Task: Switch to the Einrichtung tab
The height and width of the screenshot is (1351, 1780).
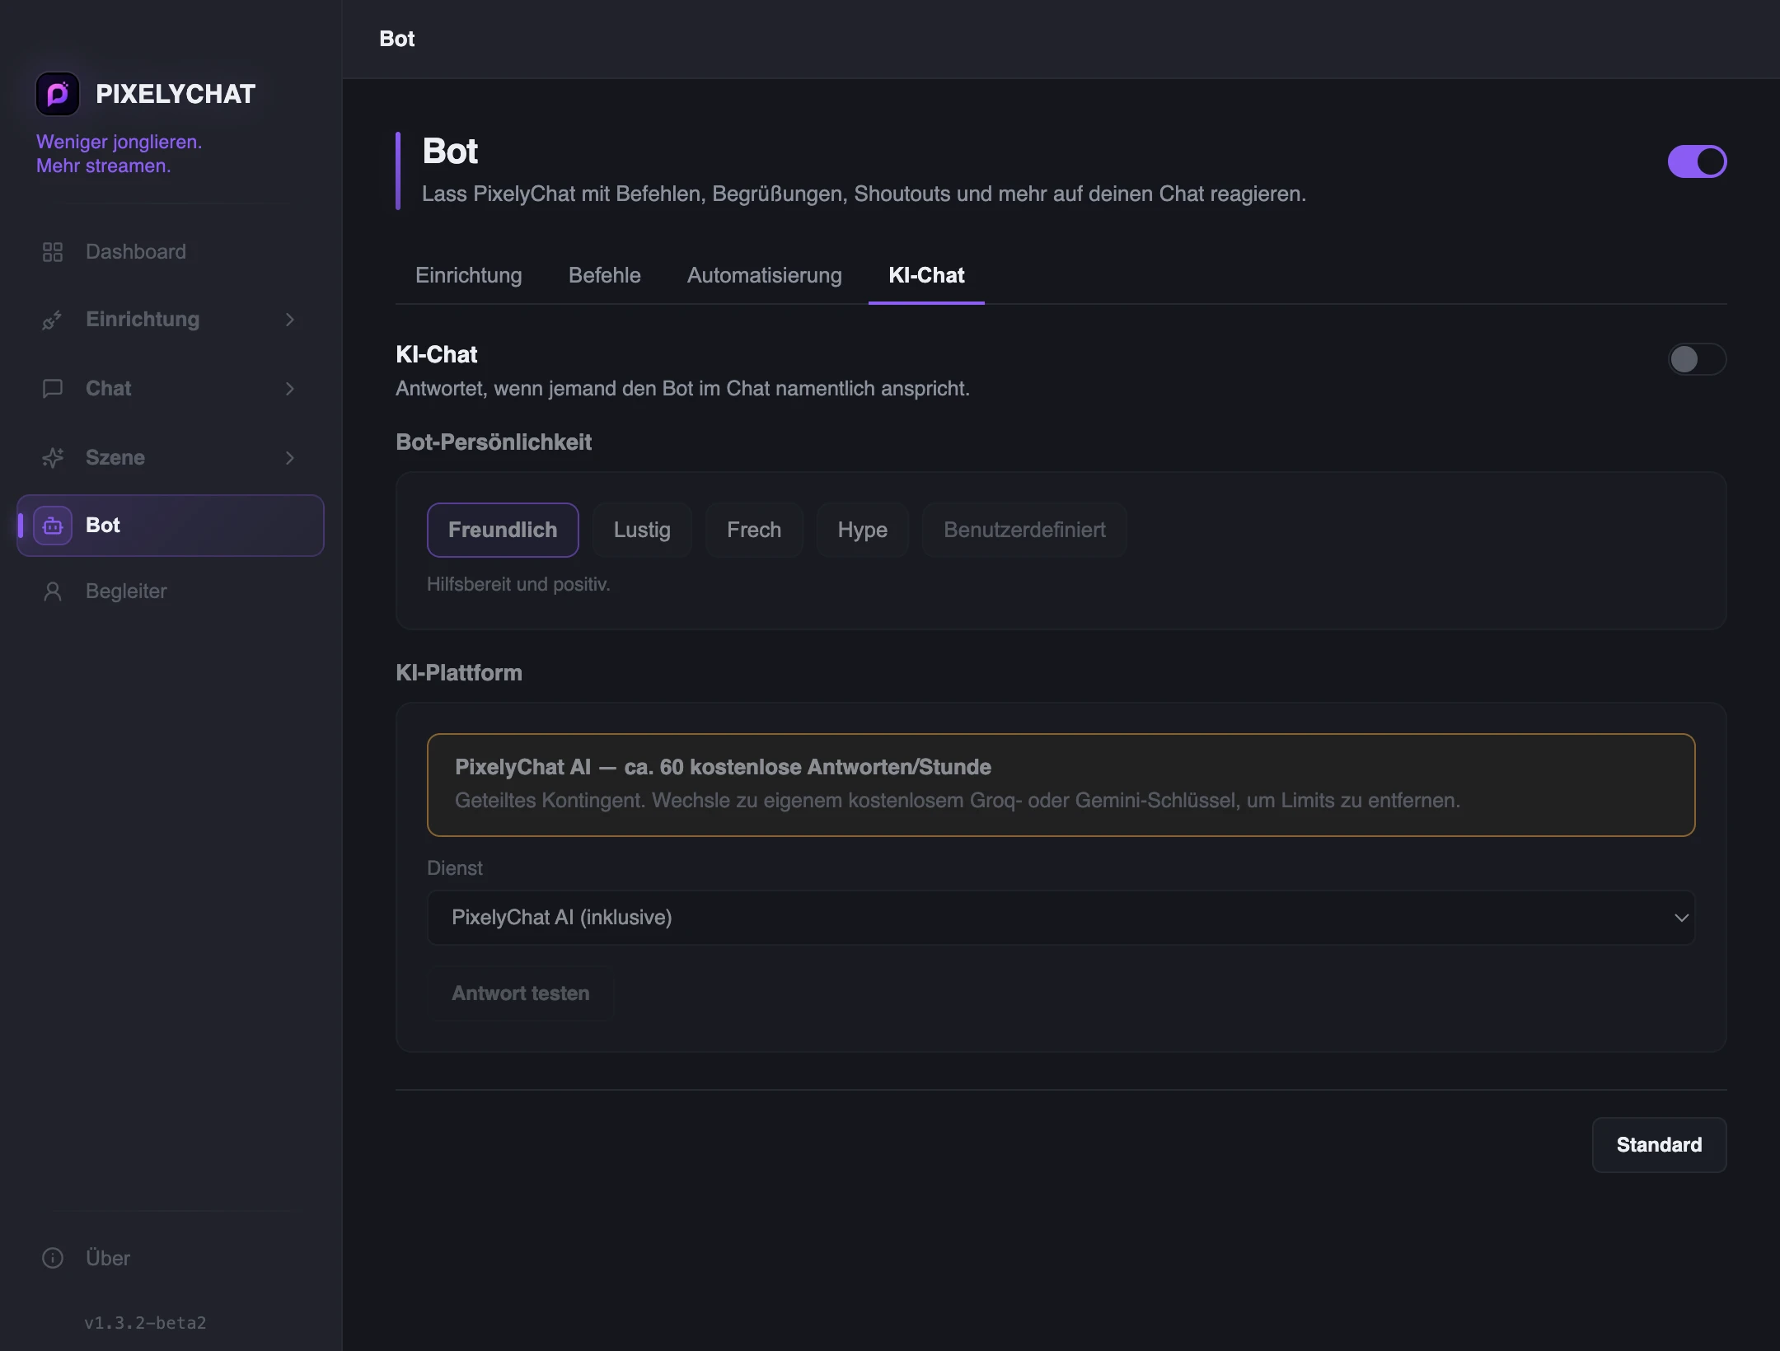Action: pos(469,275)
